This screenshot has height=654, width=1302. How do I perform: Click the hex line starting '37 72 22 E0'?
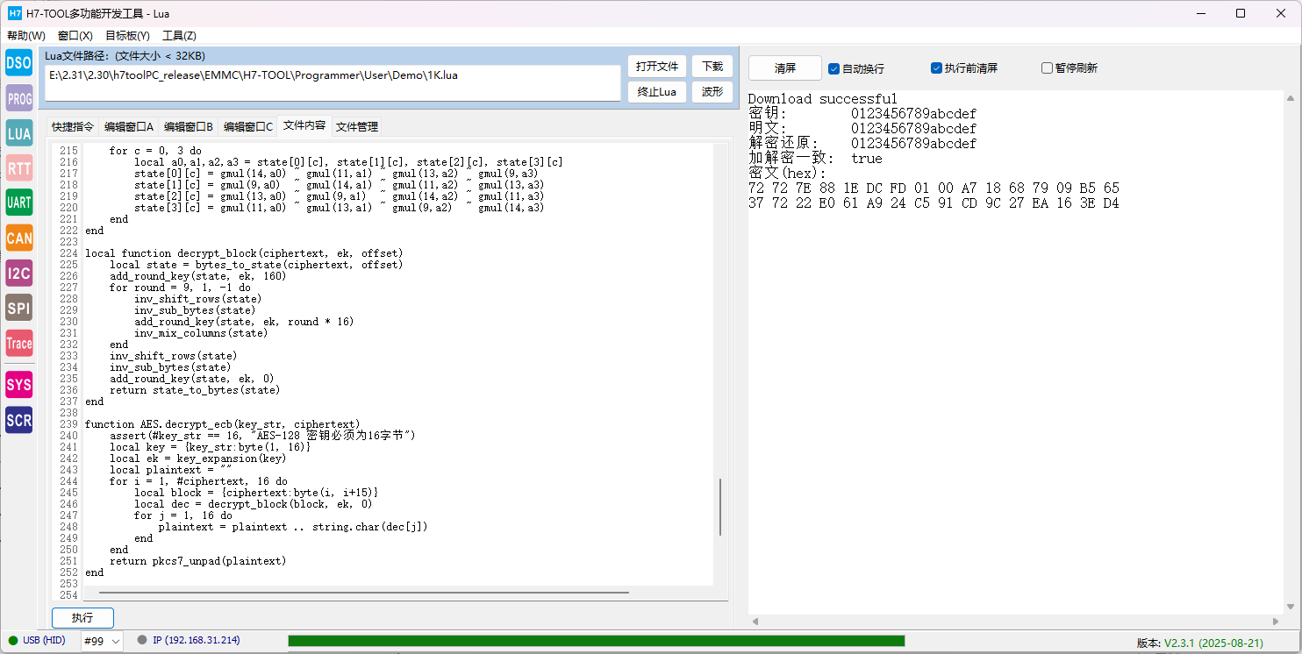coord(934,203)
